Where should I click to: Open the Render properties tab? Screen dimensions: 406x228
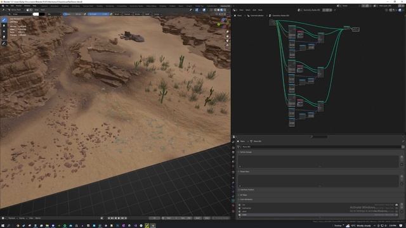pos(233,148)
